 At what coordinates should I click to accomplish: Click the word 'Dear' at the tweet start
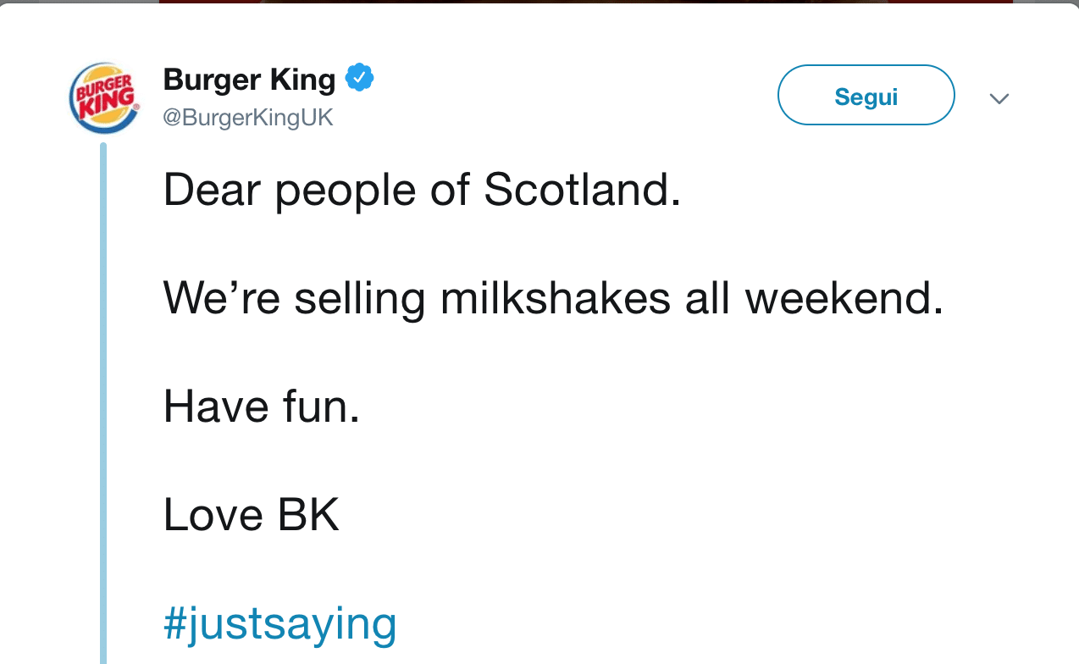(x=212, y=191)
